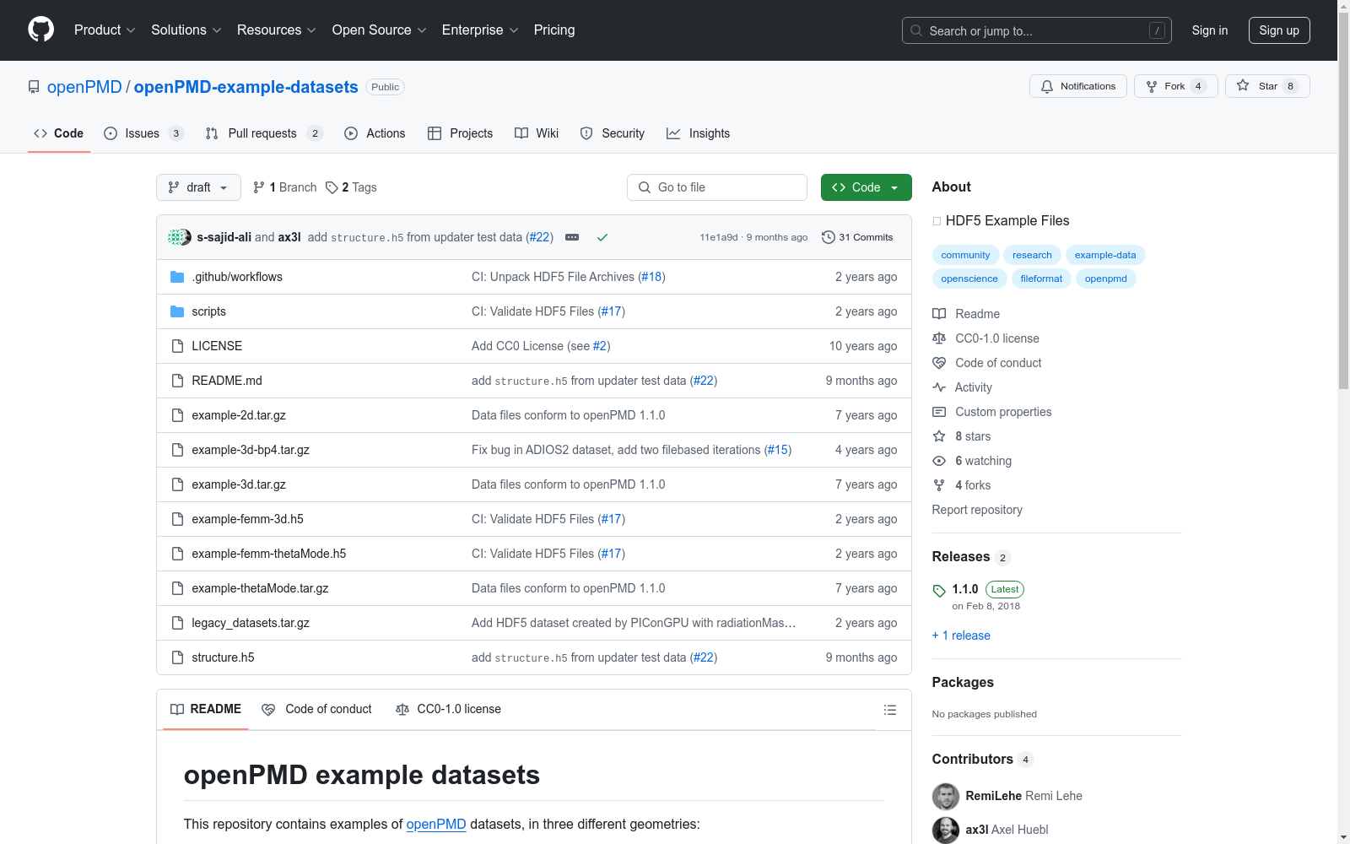Image resolution: width=1350 pixels, height=844 pixels.
Task: Open the green Code dropdown button
Action: [x=866, y=187]
